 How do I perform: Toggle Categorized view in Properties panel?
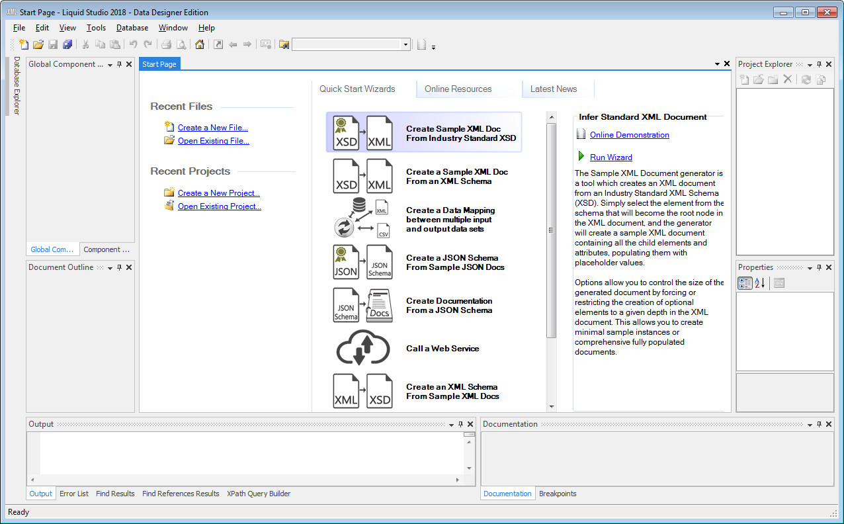(x=745, y=283)
